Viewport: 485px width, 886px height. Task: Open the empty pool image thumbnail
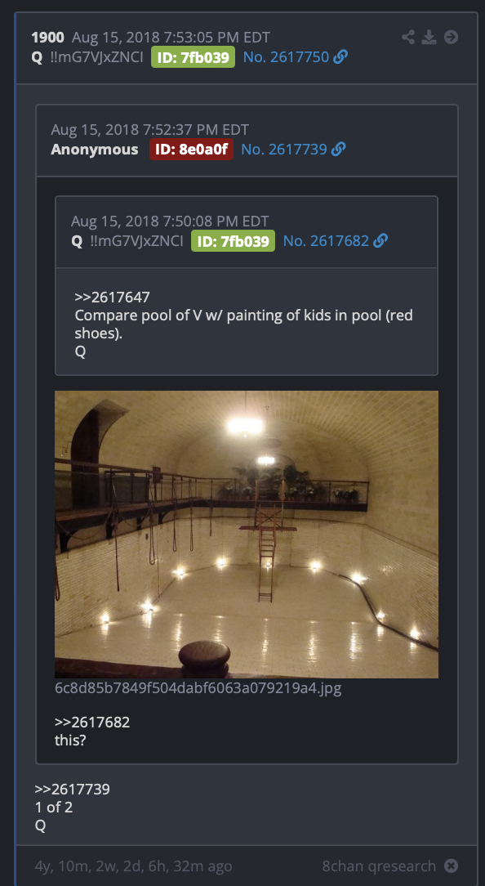pos(246,534)
